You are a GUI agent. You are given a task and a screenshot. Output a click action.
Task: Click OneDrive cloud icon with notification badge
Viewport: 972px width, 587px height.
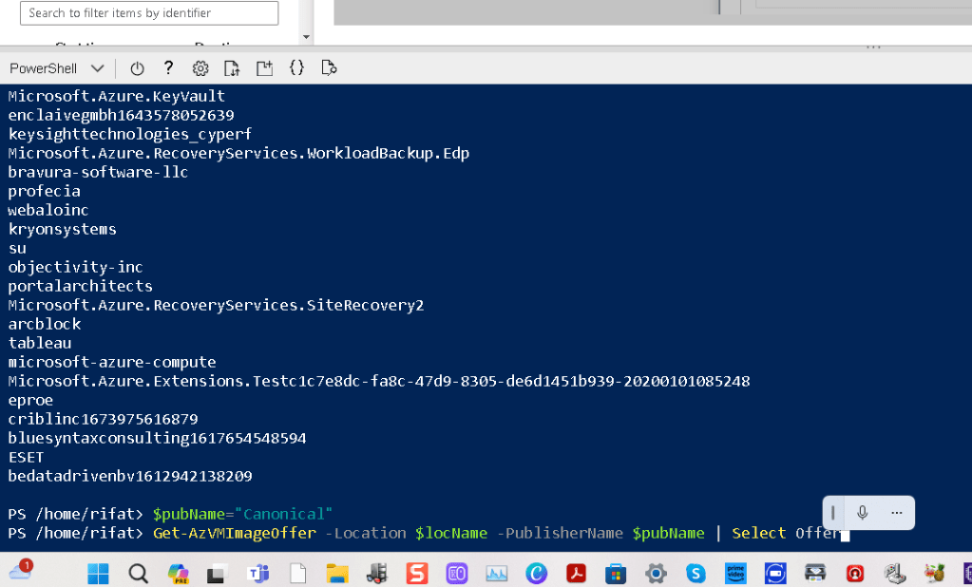tap(21, 571)
